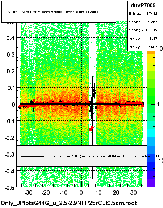Image resolution: width=163 pixels, height=208 pixels.
Task: Click the y-axis label -0.3
Action: (9, 154)
